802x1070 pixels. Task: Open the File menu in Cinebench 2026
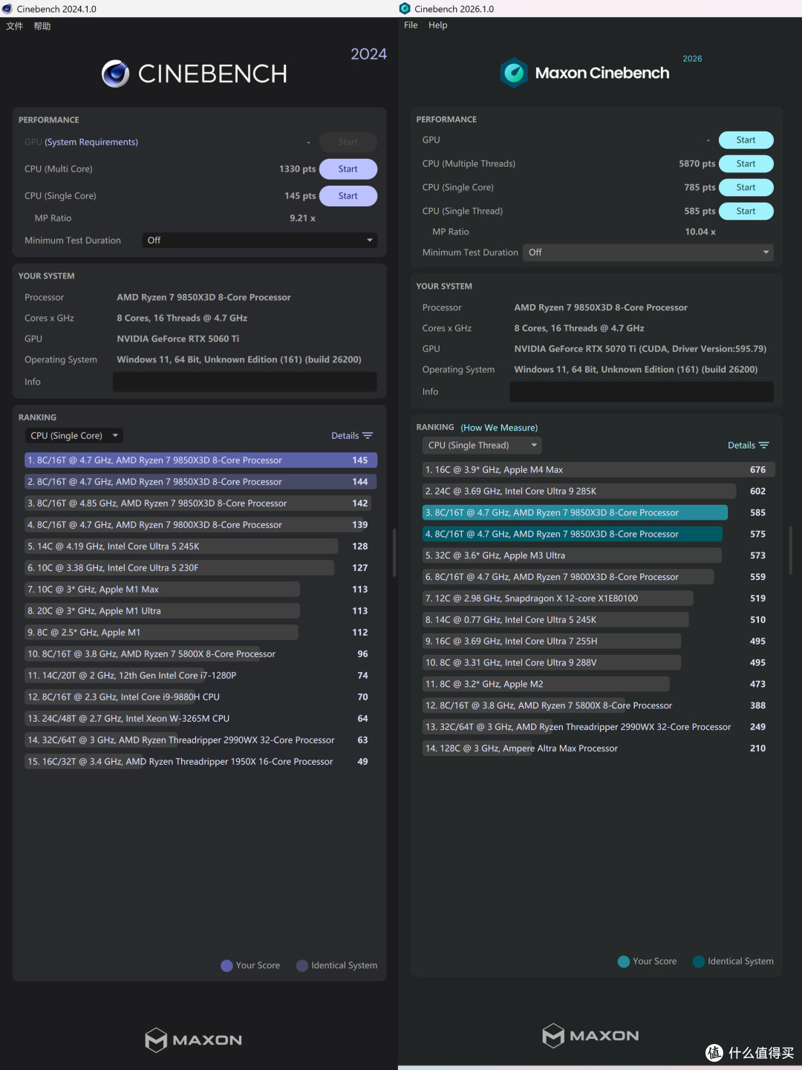pos(411,25)
